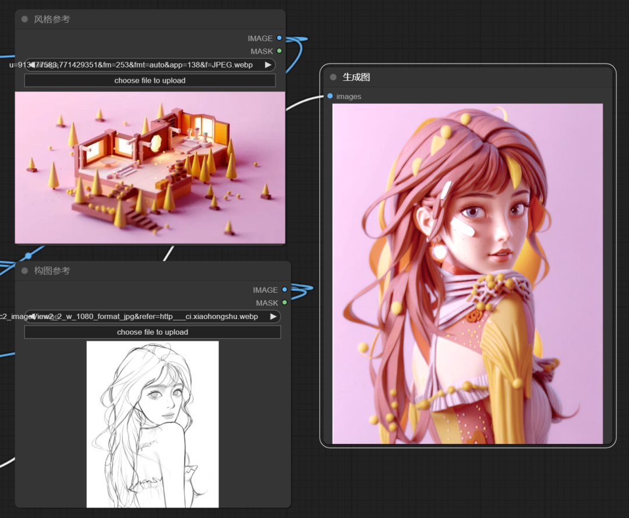Viewport: 629px width, 518px height.
Task: Click IMAGE output port on 构图参考 node
Action: [284, 289]
